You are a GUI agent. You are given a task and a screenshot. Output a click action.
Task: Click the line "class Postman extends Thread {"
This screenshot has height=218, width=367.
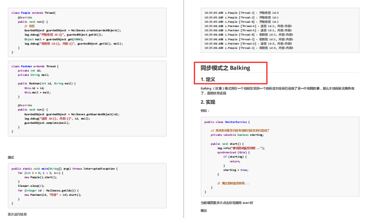click(x=35, y=66)
